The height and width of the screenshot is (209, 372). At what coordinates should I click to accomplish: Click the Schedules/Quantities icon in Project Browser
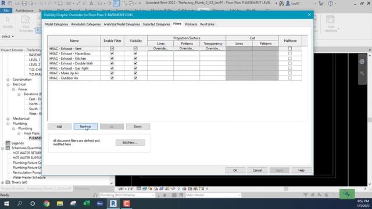tap(8, 148)
